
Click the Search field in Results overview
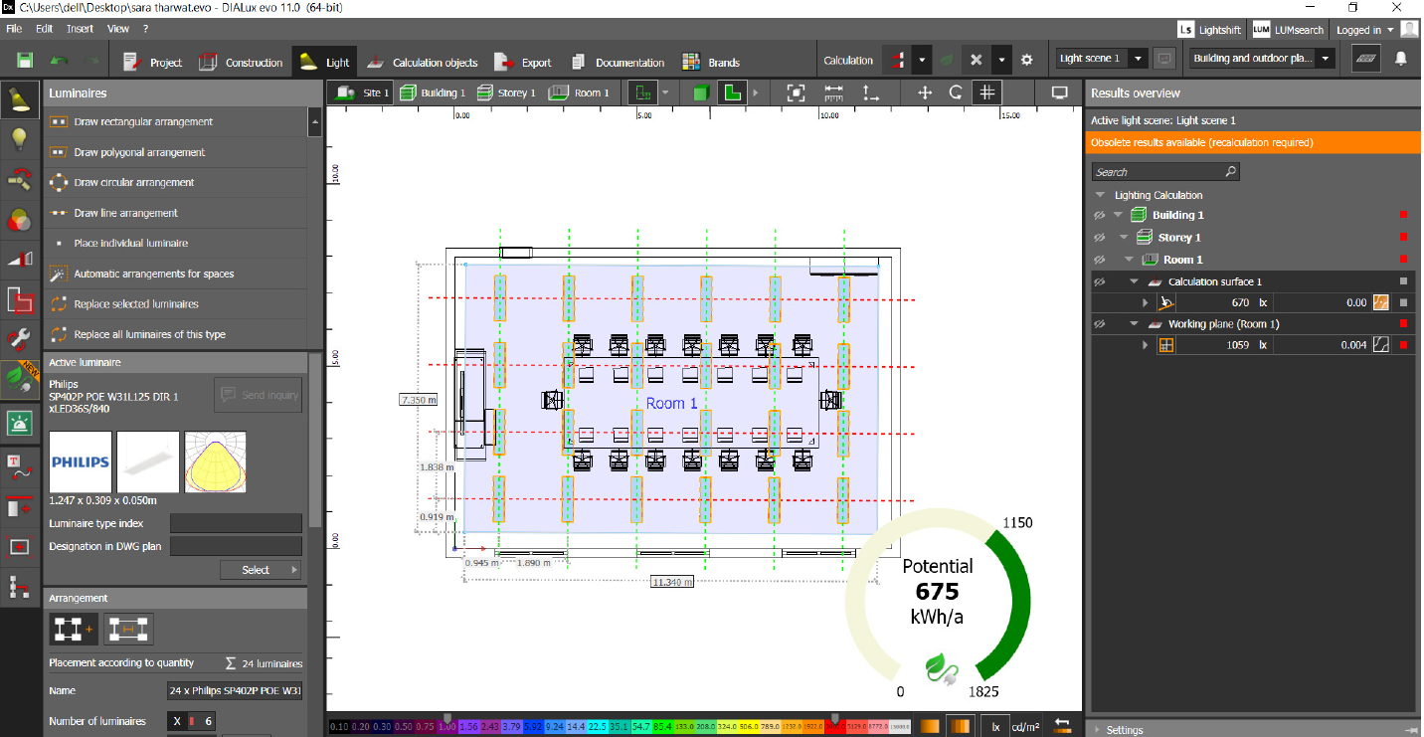click(1165, 170)
